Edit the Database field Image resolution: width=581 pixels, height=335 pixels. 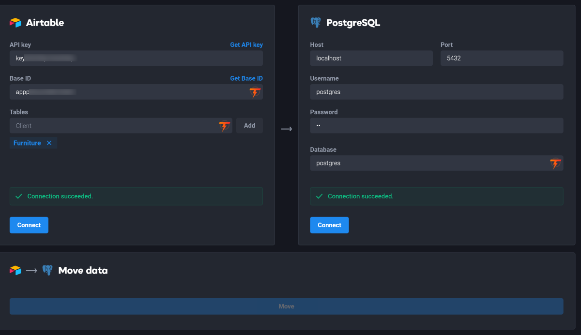click(437, 163)
